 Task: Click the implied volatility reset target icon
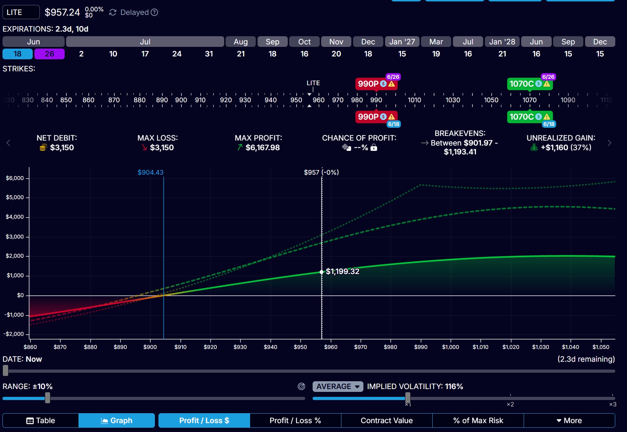coord(301,387)
